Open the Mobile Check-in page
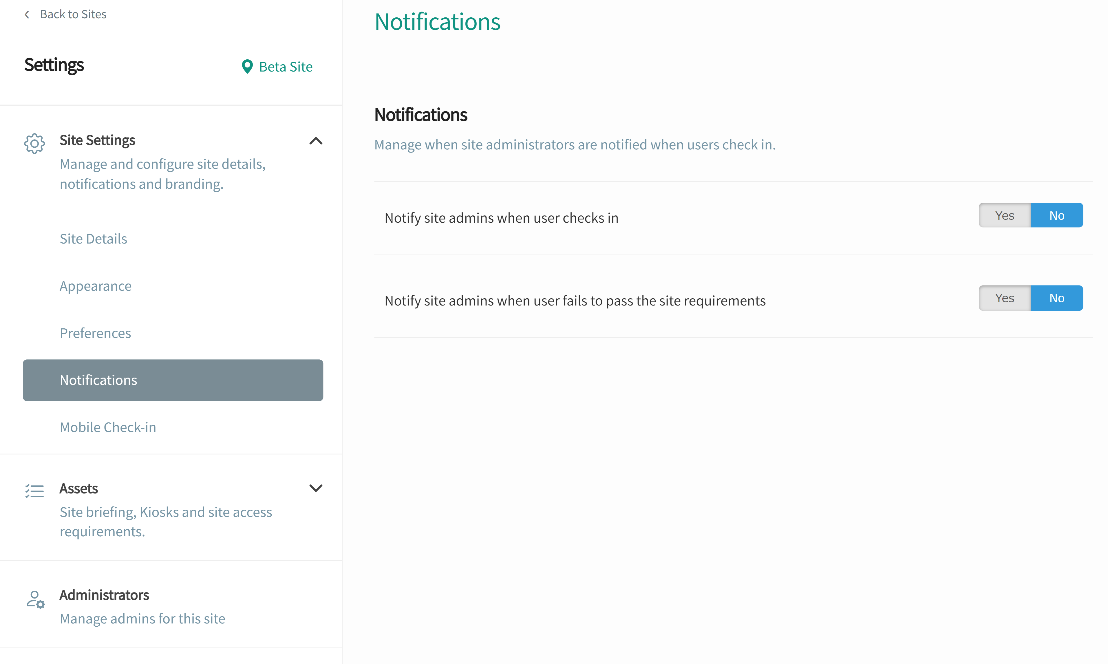The height and width of the screenshot is (664, 1108). point(108,427)
